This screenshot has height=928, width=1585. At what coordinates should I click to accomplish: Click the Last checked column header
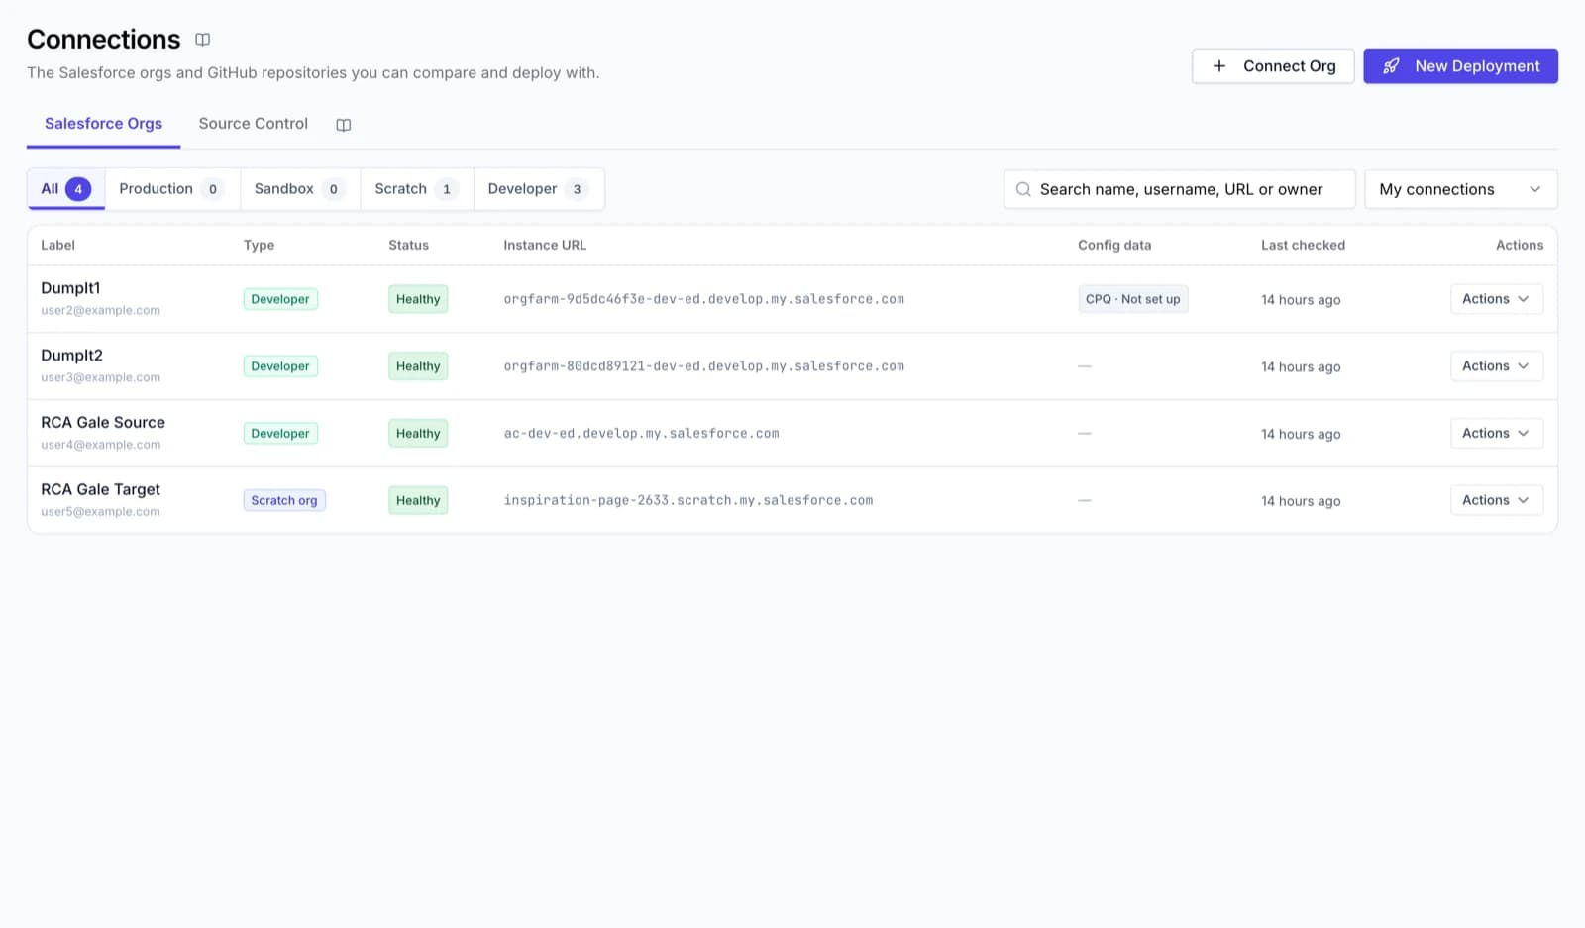[1303, 245]
